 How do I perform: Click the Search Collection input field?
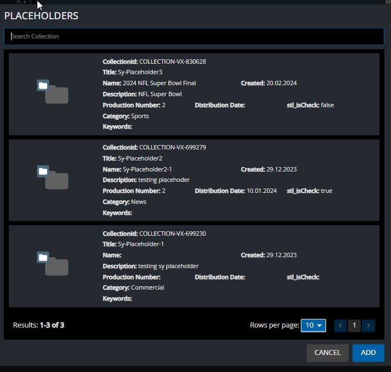(x=194, y=36)
